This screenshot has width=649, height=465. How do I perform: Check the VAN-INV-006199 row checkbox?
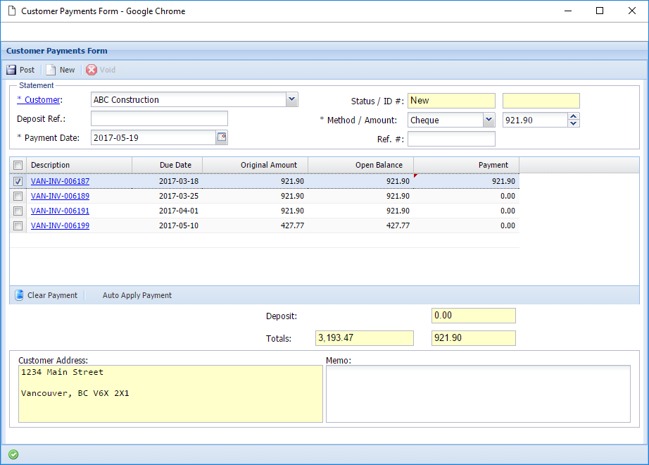(x=18, y=225)
